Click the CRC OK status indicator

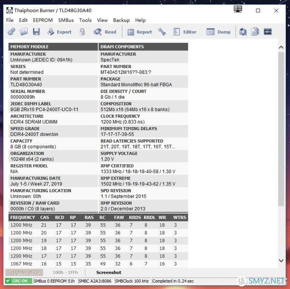(18, 281)
